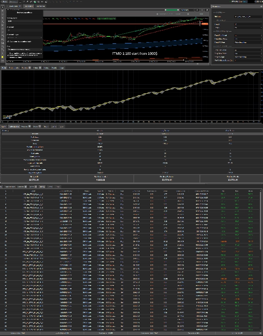Select Trade statistics tab above the statistics table
Image resolution: width=263 pixels, height=336 pixels.
pos(14,126)
